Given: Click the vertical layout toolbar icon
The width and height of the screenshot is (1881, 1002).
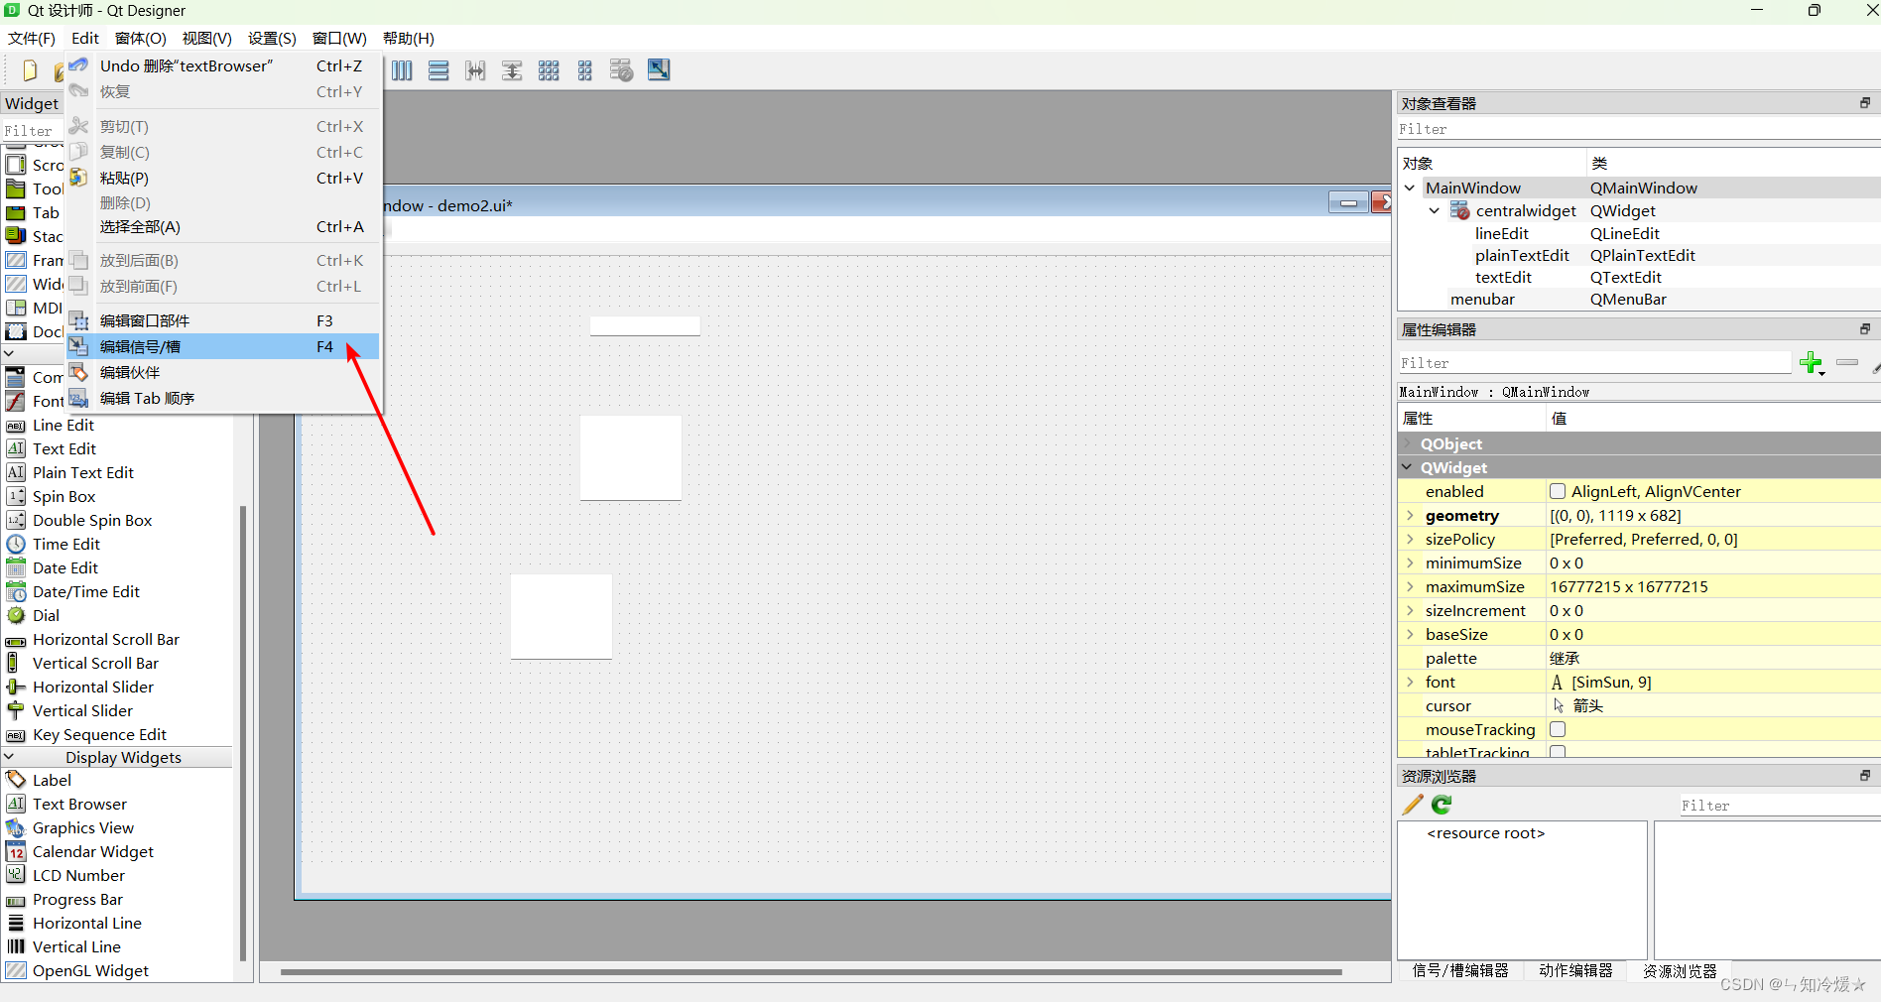Looking at the screenshot, I should click(439, 70).
